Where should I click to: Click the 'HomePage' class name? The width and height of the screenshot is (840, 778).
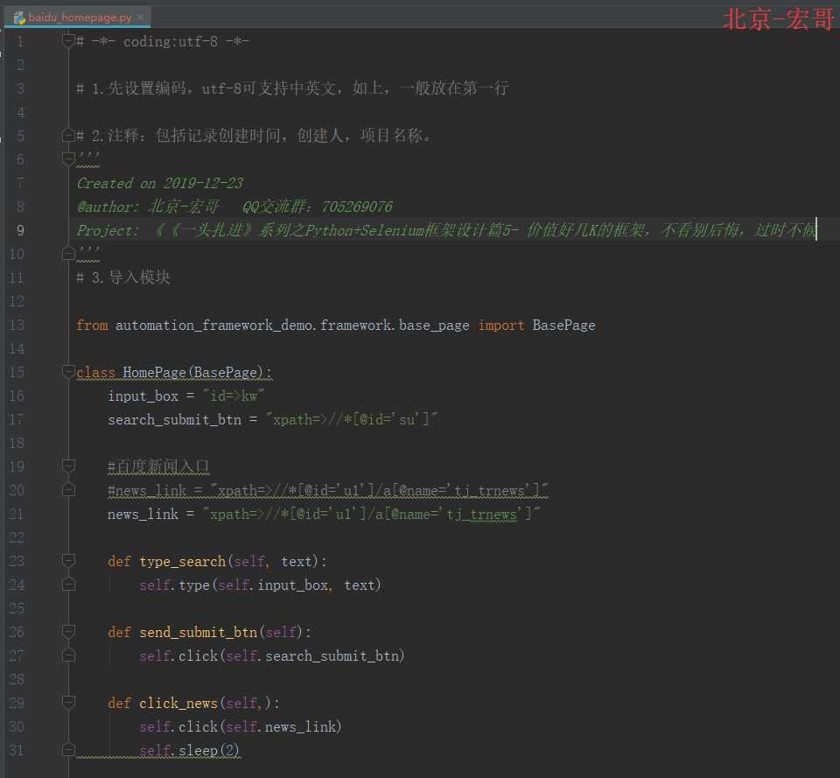[154, 373]
